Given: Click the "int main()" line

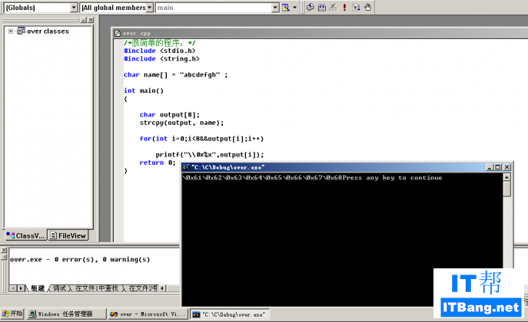Looking at the screenshot, I should [144, 90].
